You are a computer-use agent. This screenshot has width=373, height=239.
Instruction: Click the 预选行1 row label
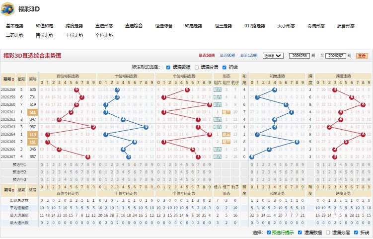pos(19,164)
